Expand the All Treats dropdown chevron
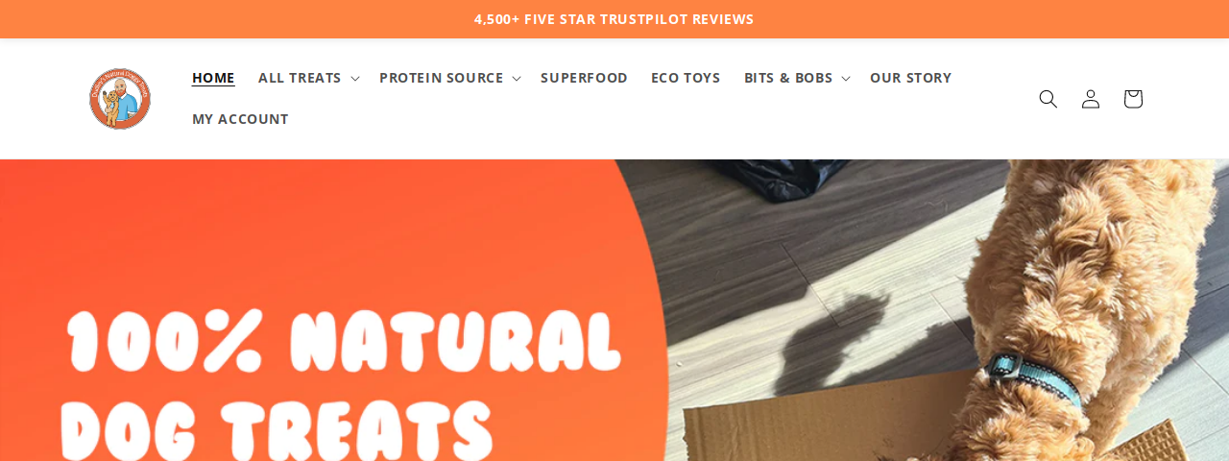This screenshot has width=1229, height=461. pyautogui.click(x=354, y=79)
